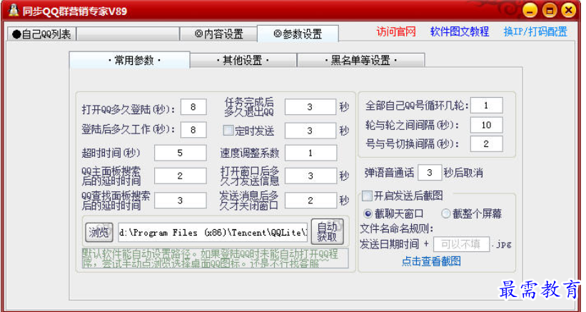The image size is (586, 312).
Task: Click the 秒后取消 text
Action: point(463,173)
